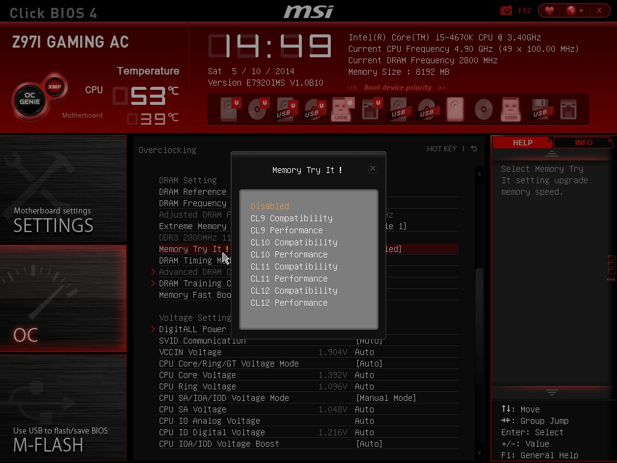The image size is (617, 463).
Task: Choose CL10 Compatibility
Action: [294, 242]
